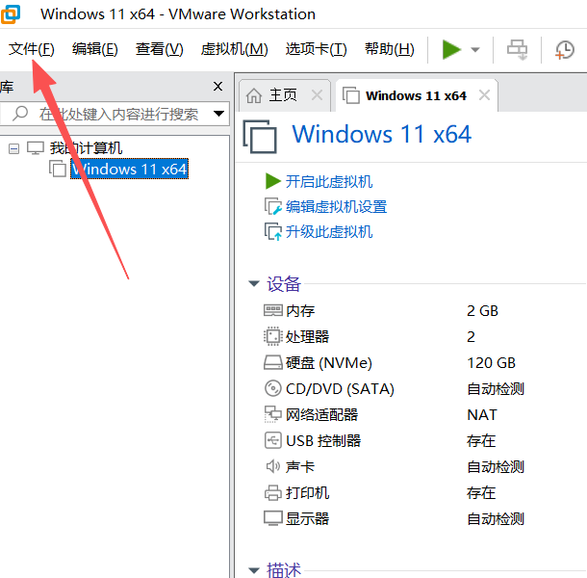Close the 主页 tab
Image resolution: width=587 pixels, height=578 pixels.
coord(318,95)
